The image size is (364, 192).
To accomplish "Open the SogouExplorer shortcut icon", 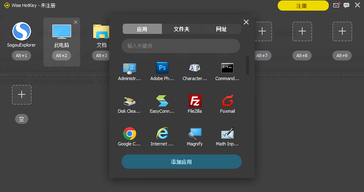I will [22, 31].
